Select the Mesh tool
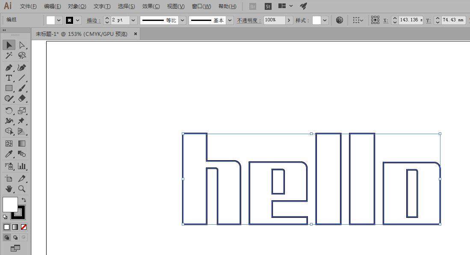 point(9,144)
